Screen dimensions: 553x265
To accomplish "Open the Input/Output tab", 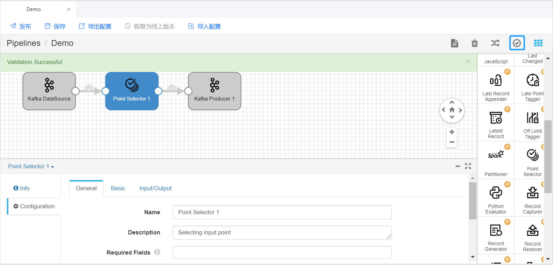I will pyautogui.click(x=155, y=188).
